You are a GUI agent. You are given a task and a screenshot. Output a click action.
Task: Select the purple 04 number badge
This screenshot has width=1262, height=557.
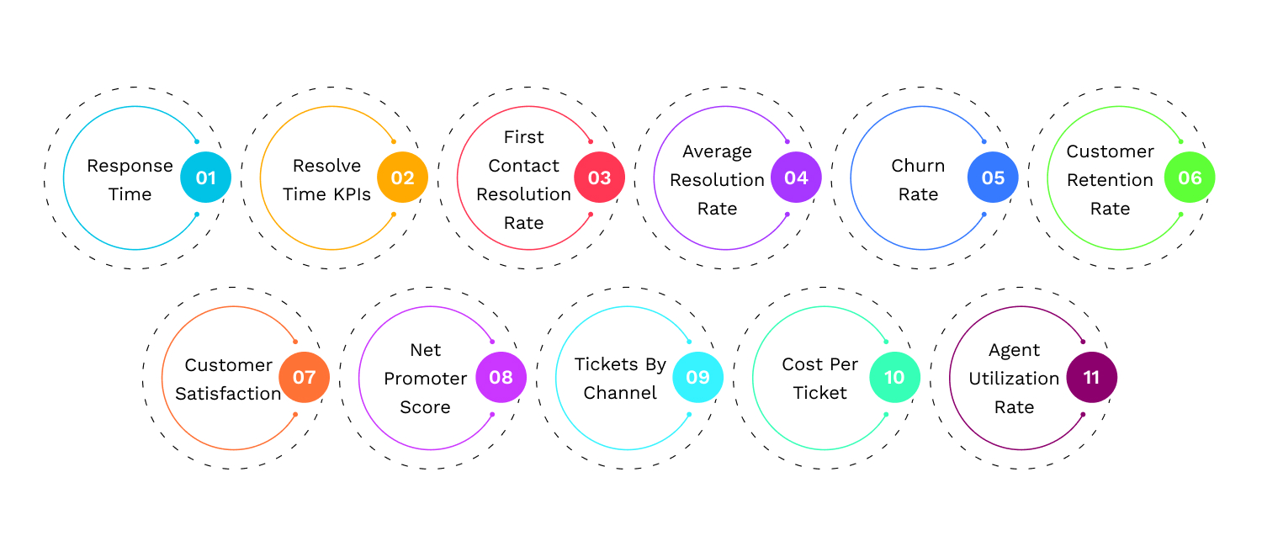(797, 178)
